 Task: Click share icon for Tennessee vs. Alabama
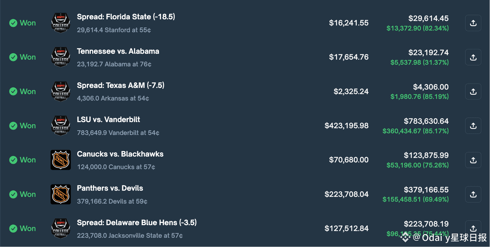pyautogui.click(x=473, y=57)
